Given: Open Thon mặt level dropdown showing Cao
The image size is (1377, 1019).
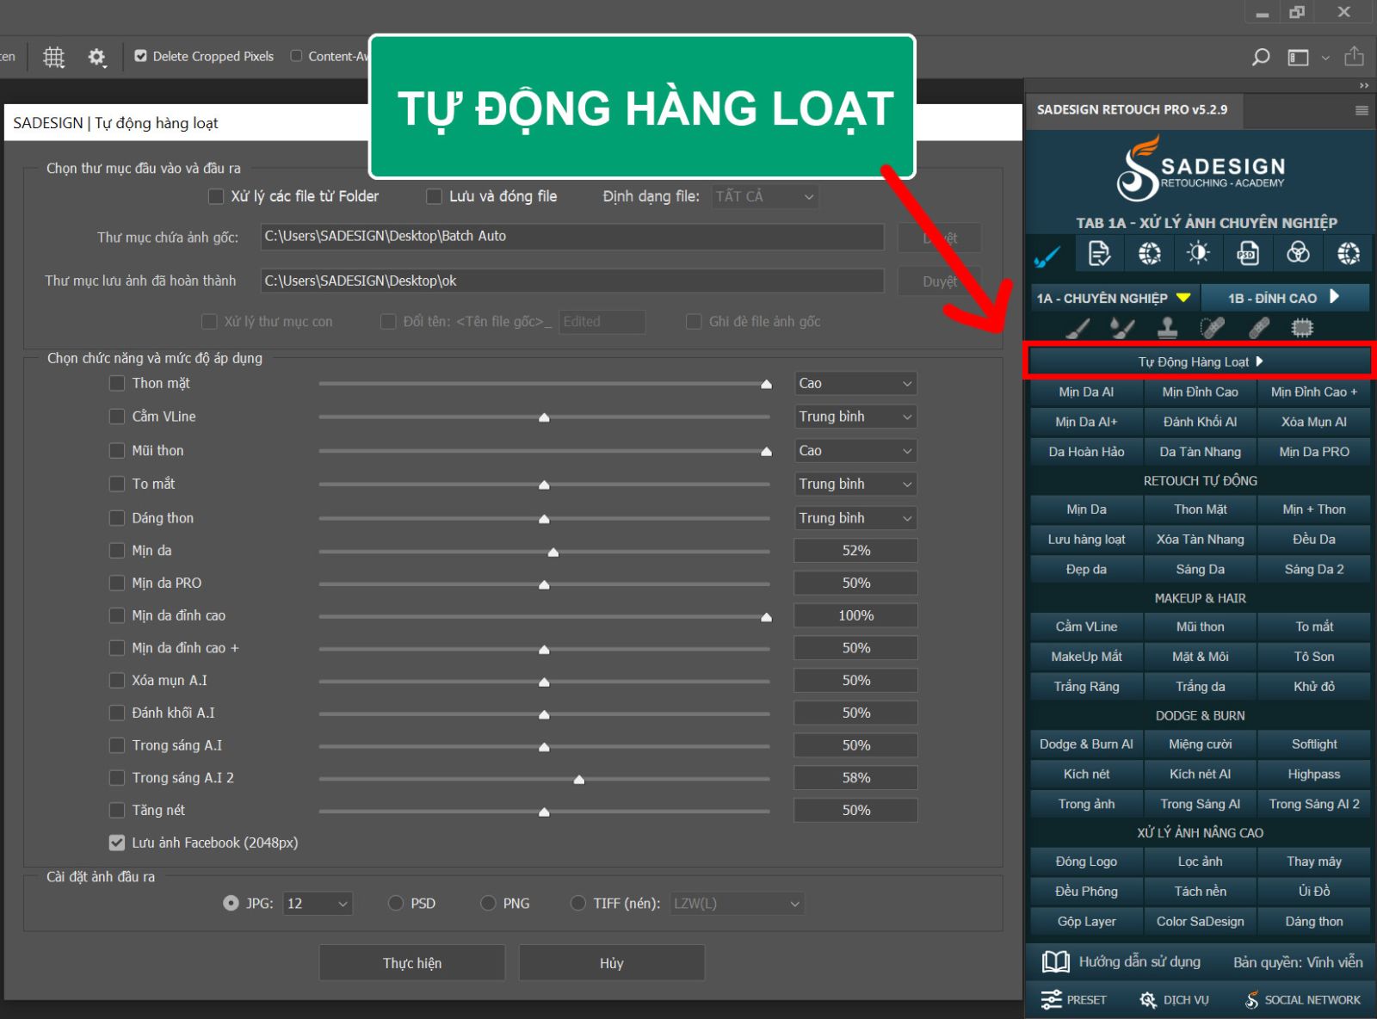Looking at the screenshot, I should point(855,383).
